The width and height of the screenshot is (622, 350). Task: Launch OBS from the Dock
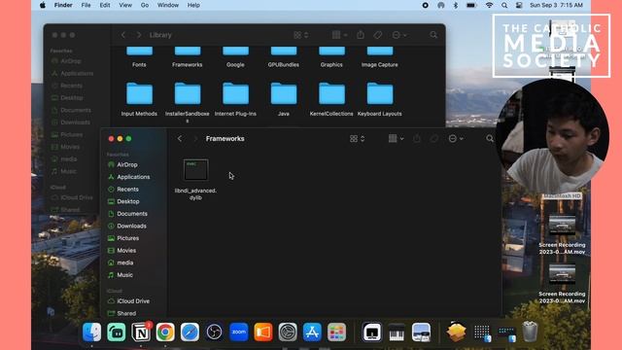click(214, 332)
